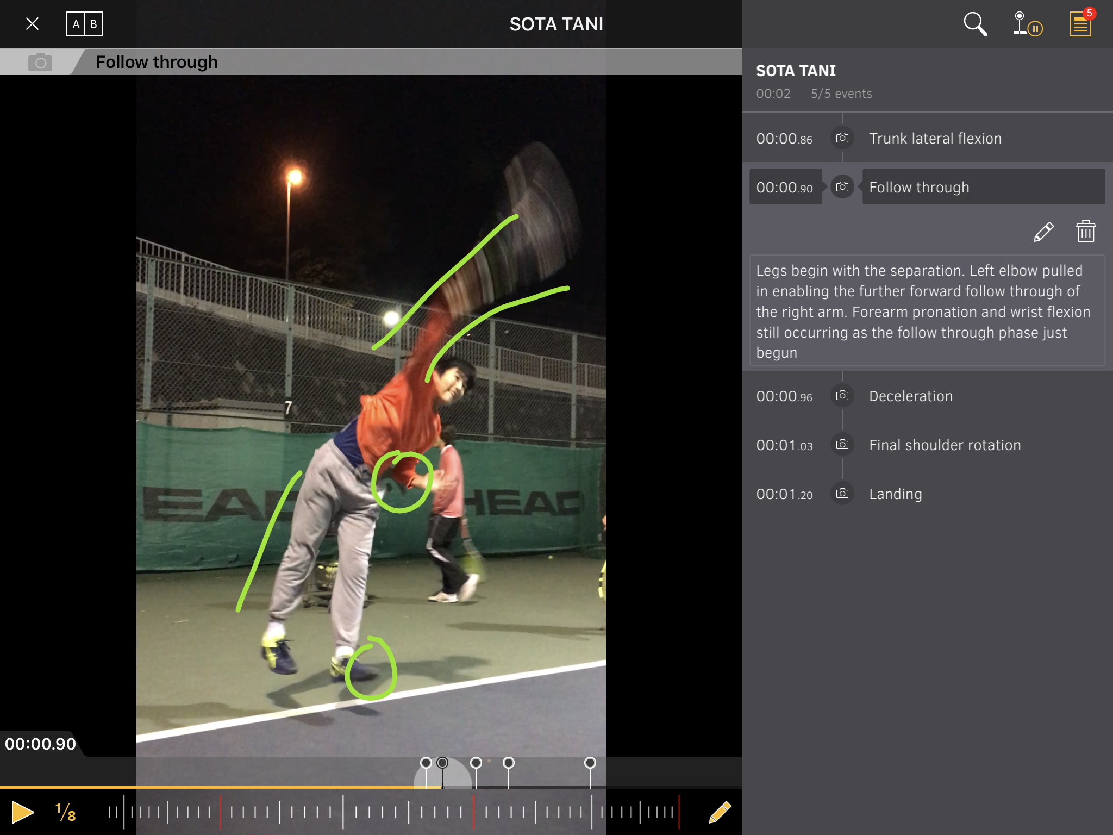Click the 00:00.90 timestamp field
1113x835 pixels.
point(785,188)
